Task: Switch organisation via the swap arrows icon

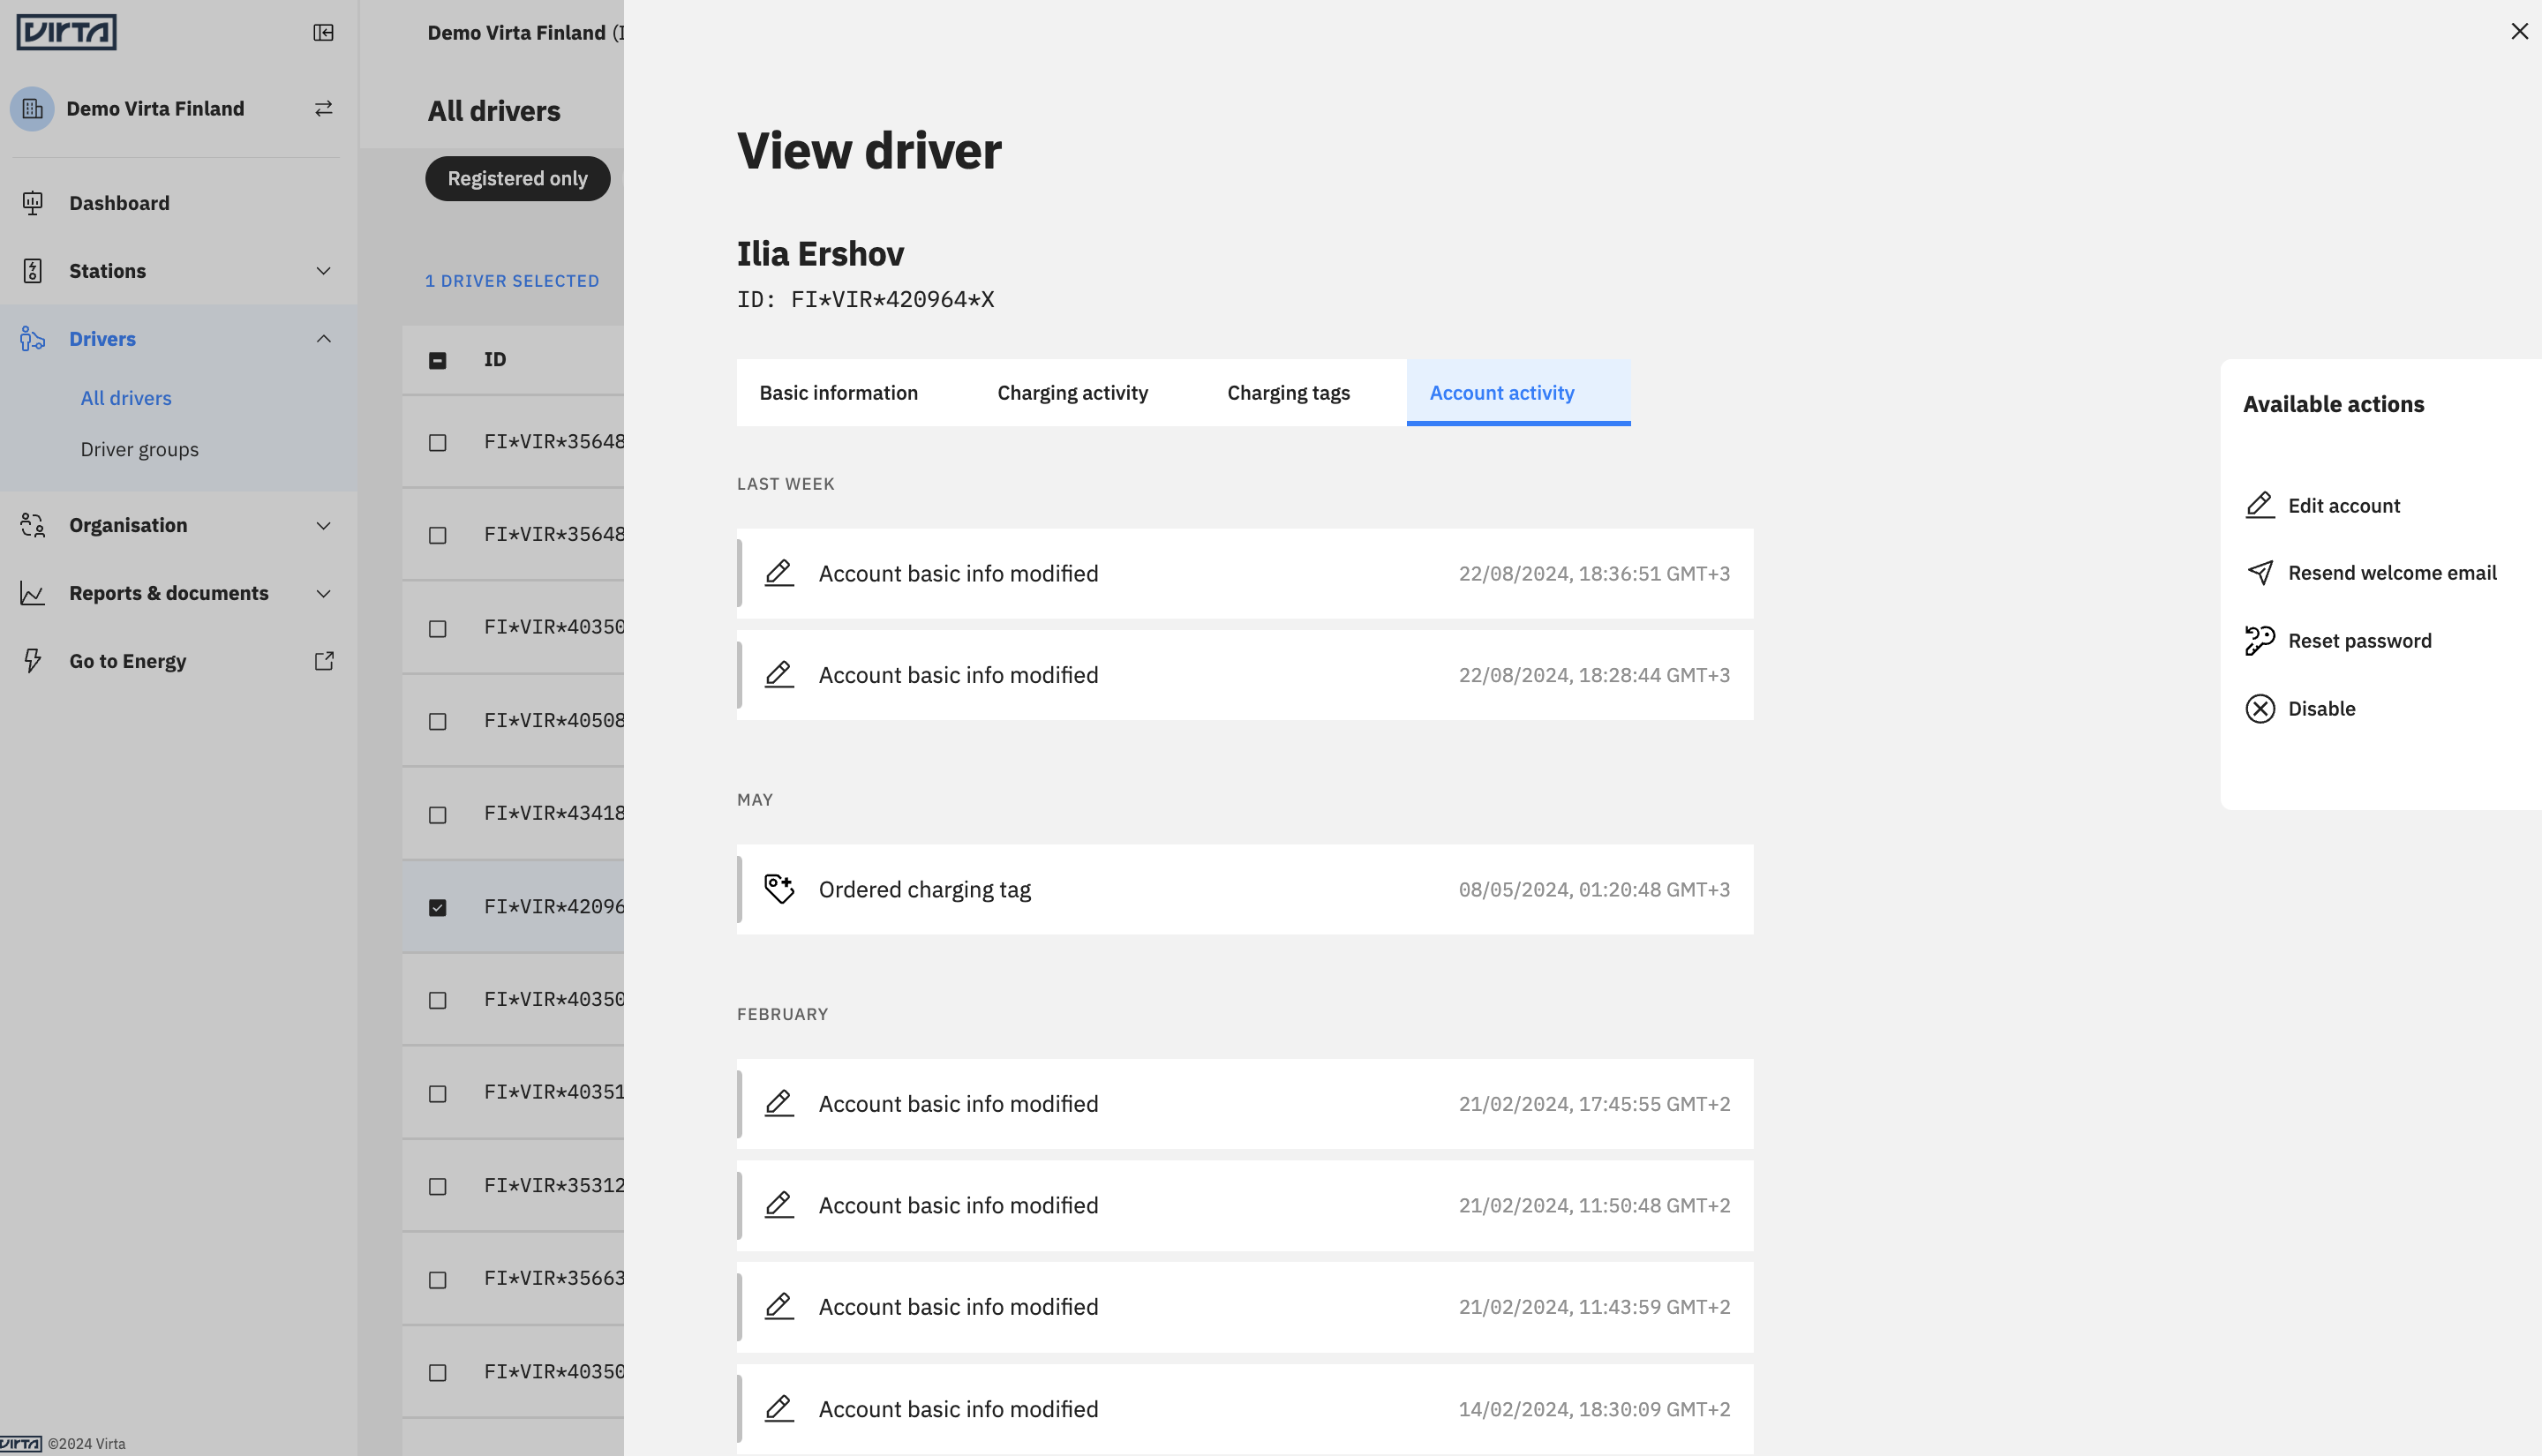Action: (x=323, y=108)
